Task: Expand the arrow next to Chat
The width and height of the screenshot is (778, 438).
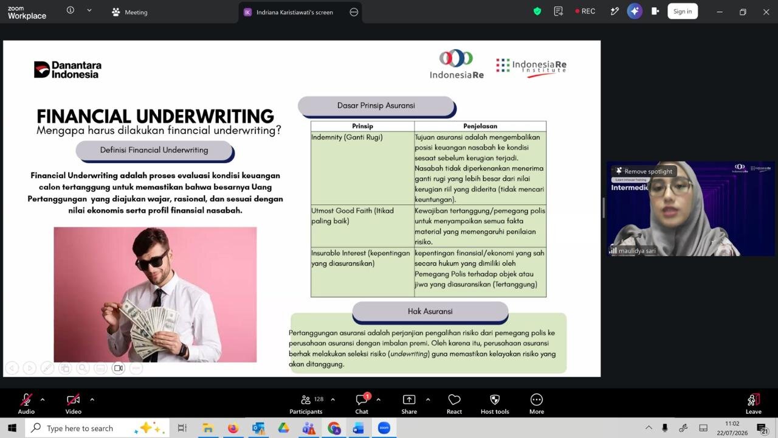Action: [x=378, y=400]
